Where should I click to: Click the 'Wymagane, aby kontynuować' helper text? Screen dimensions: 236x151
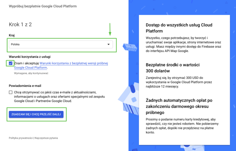click(x=31, y=73)
